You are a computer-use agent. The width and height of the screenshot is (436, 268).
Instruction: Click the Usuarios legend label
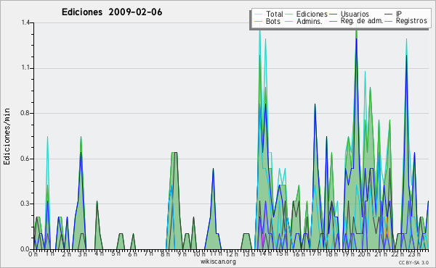(355, 14)
